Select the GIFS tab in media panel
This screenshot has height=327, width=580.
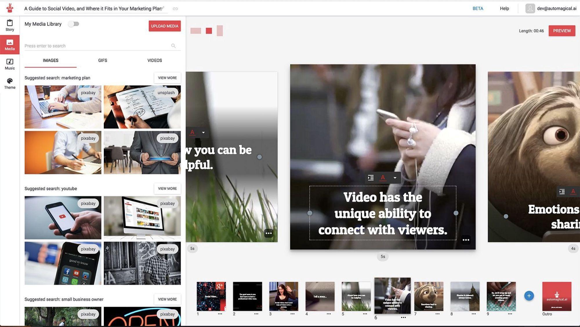[x=102, y=61]
